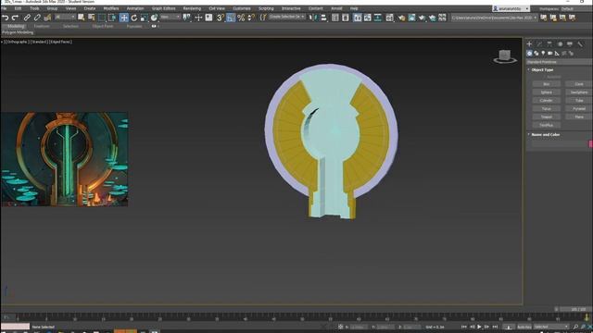
Task: Open the Material Editor
Action: 389,18
